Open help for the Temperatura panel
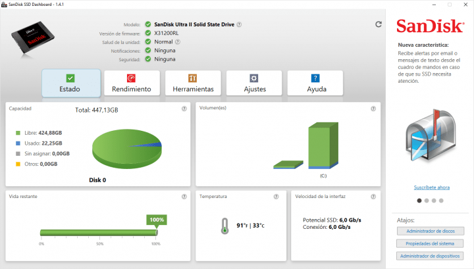 [x=276, y=197]
